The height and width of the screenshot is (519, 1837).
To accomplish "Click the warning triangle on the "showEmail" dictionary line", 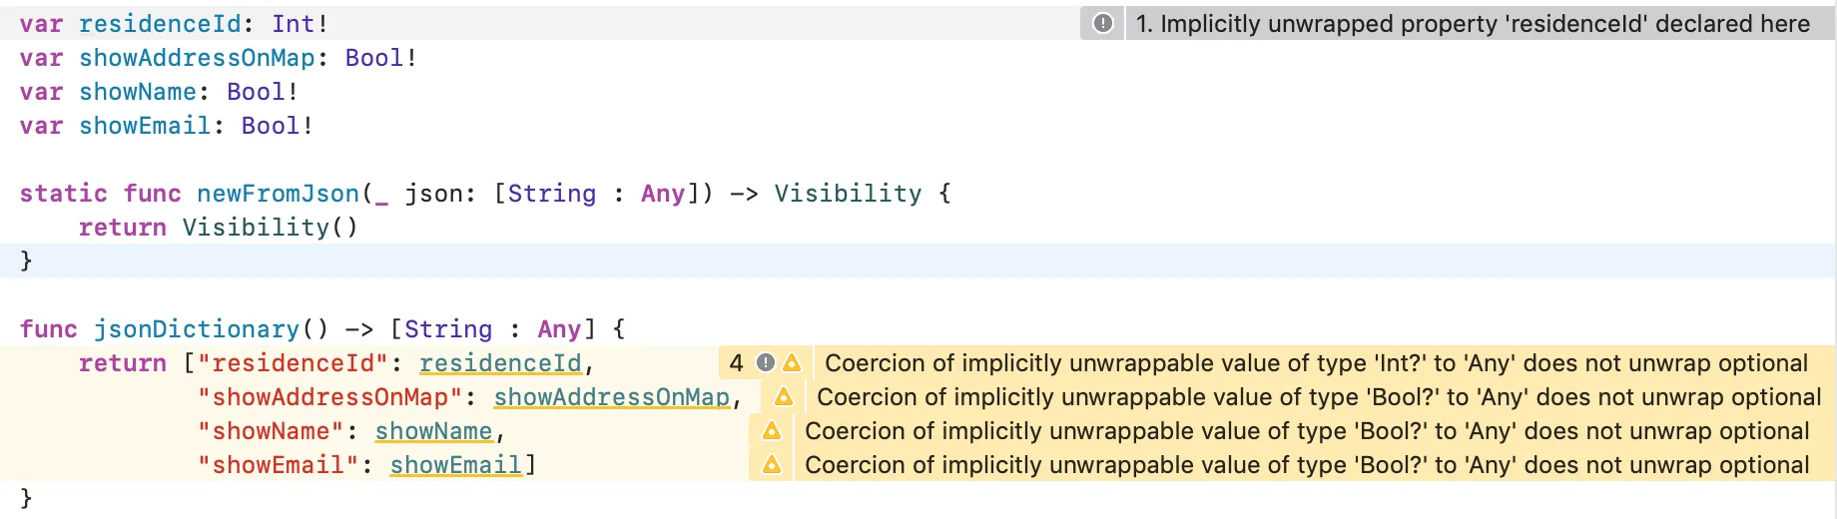I will pos(772,465).
